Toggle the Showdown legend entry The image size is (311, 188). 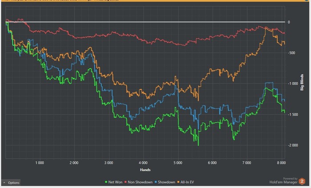[165, 182]
